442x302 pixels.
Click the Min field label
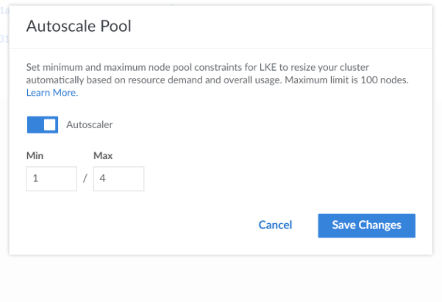35,155
